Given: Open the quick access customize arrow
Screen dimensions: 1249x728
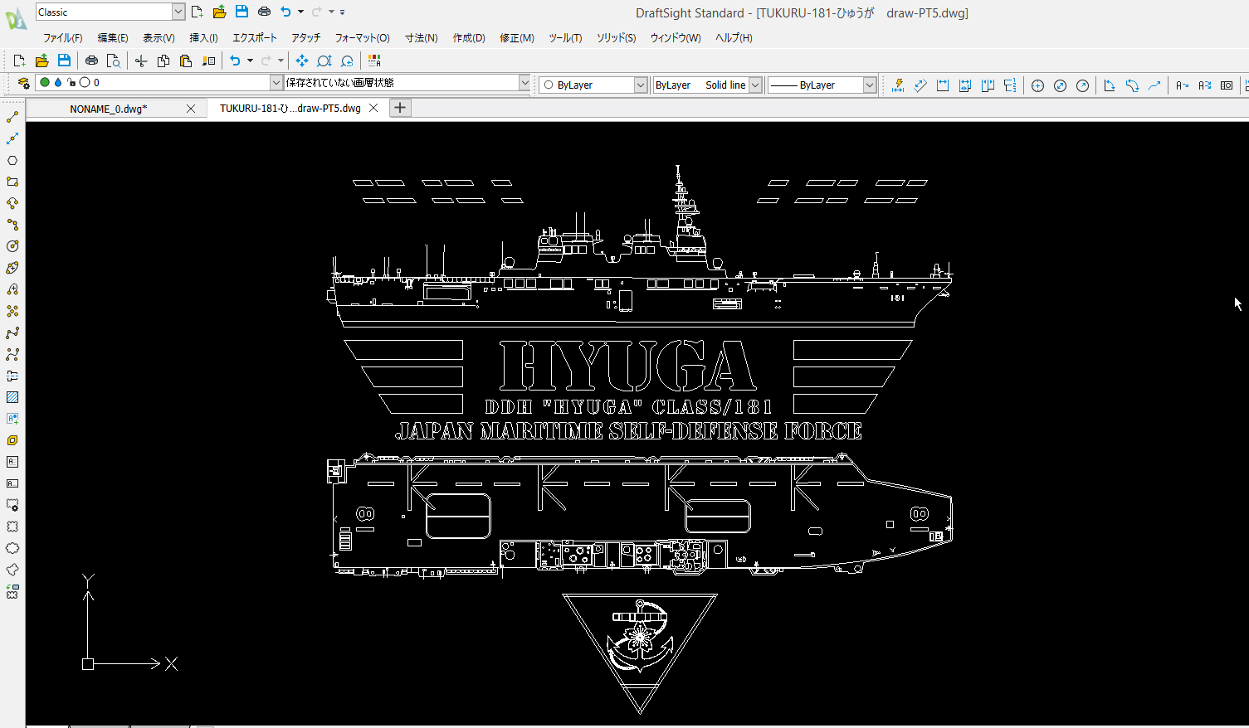Looking at the screenshot, I should [x=343, y=12].
